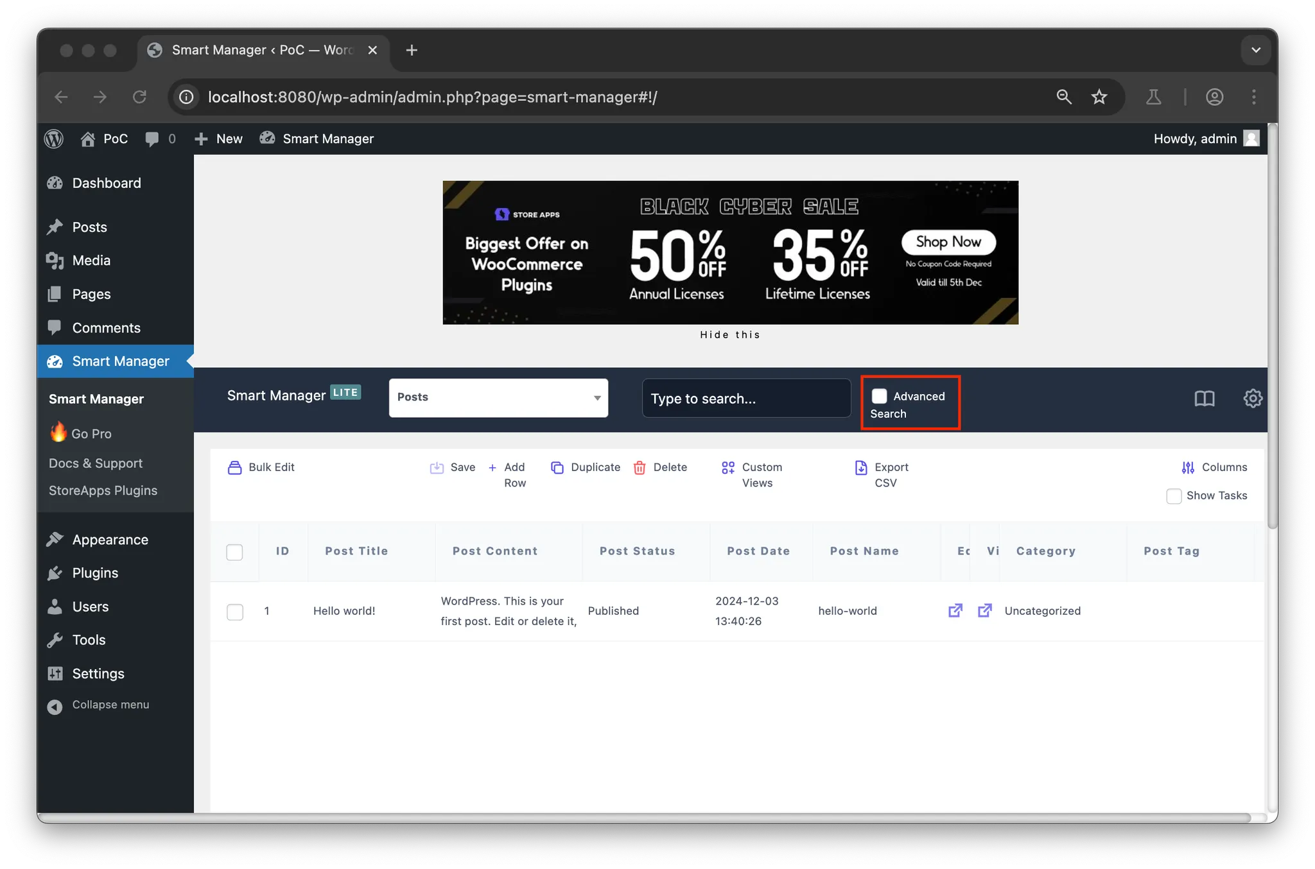
Task: Select the Hello world row checkbox
Action: tap(235, 612)
